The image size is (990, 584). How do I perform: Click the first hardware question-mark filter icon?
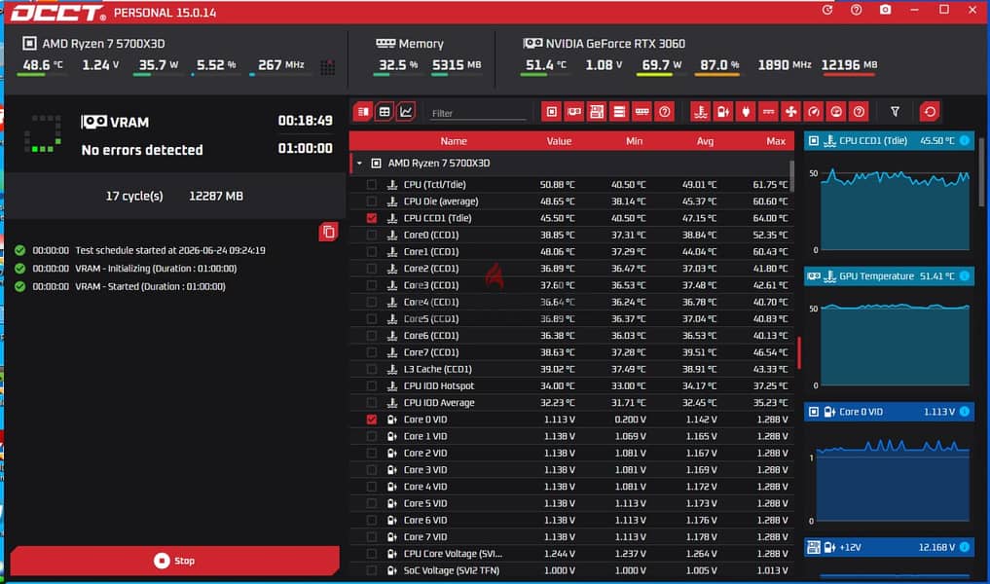[x=665, y=112]
